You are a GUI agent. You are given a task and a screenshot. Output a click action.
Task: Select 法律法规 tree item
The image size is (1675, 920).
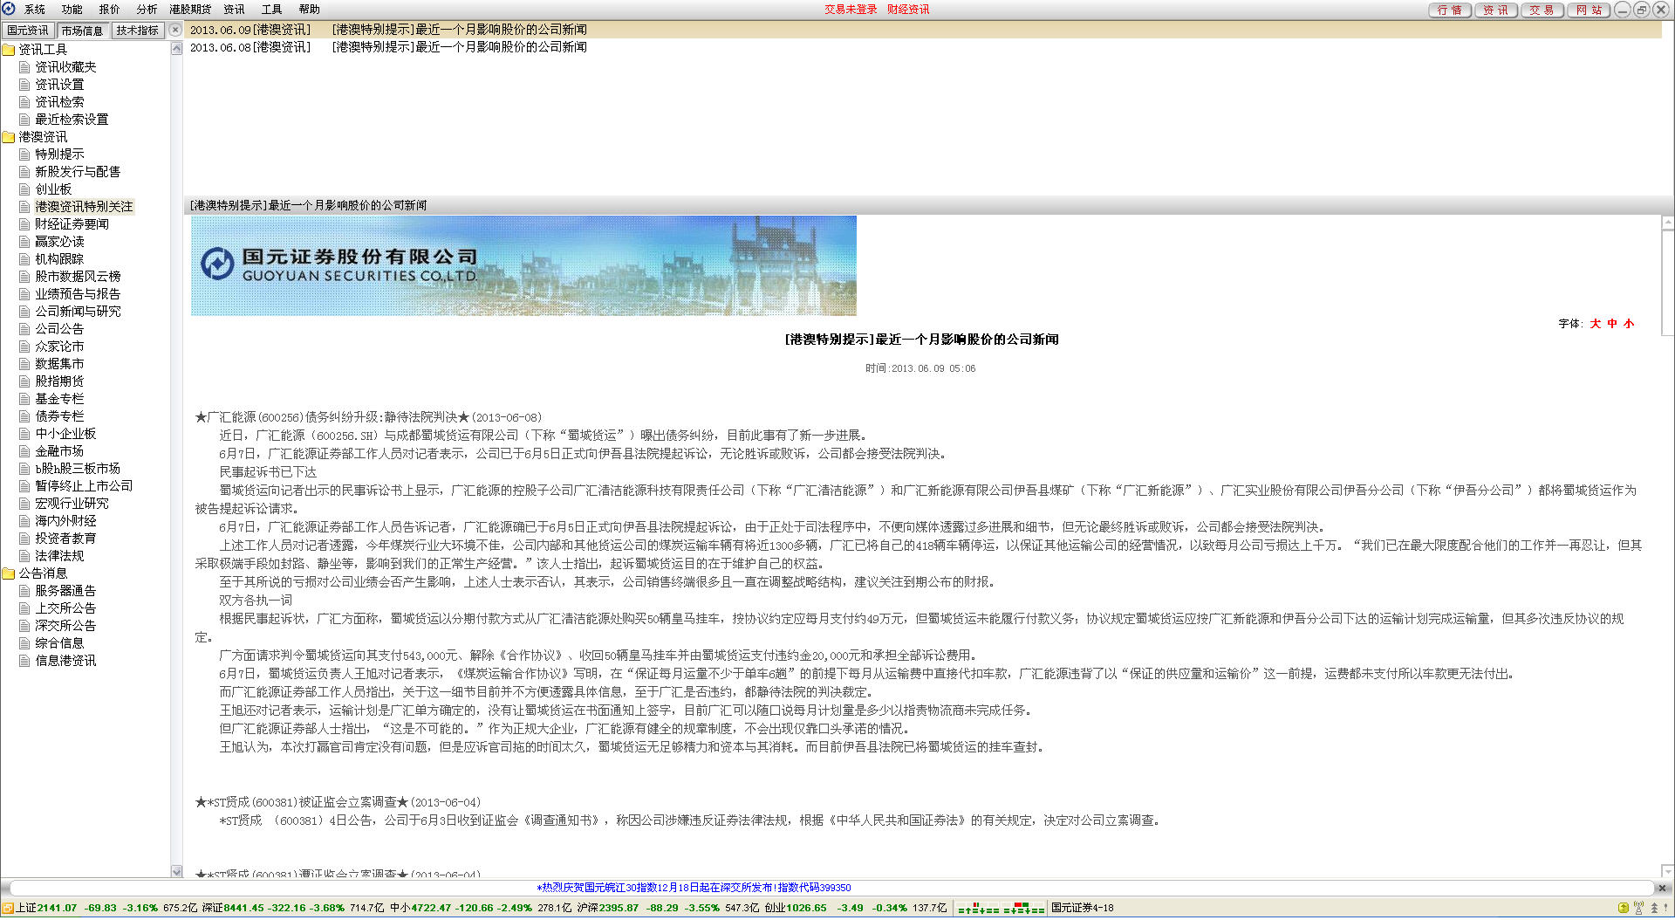pyautogui.click(x=59, y=556)
